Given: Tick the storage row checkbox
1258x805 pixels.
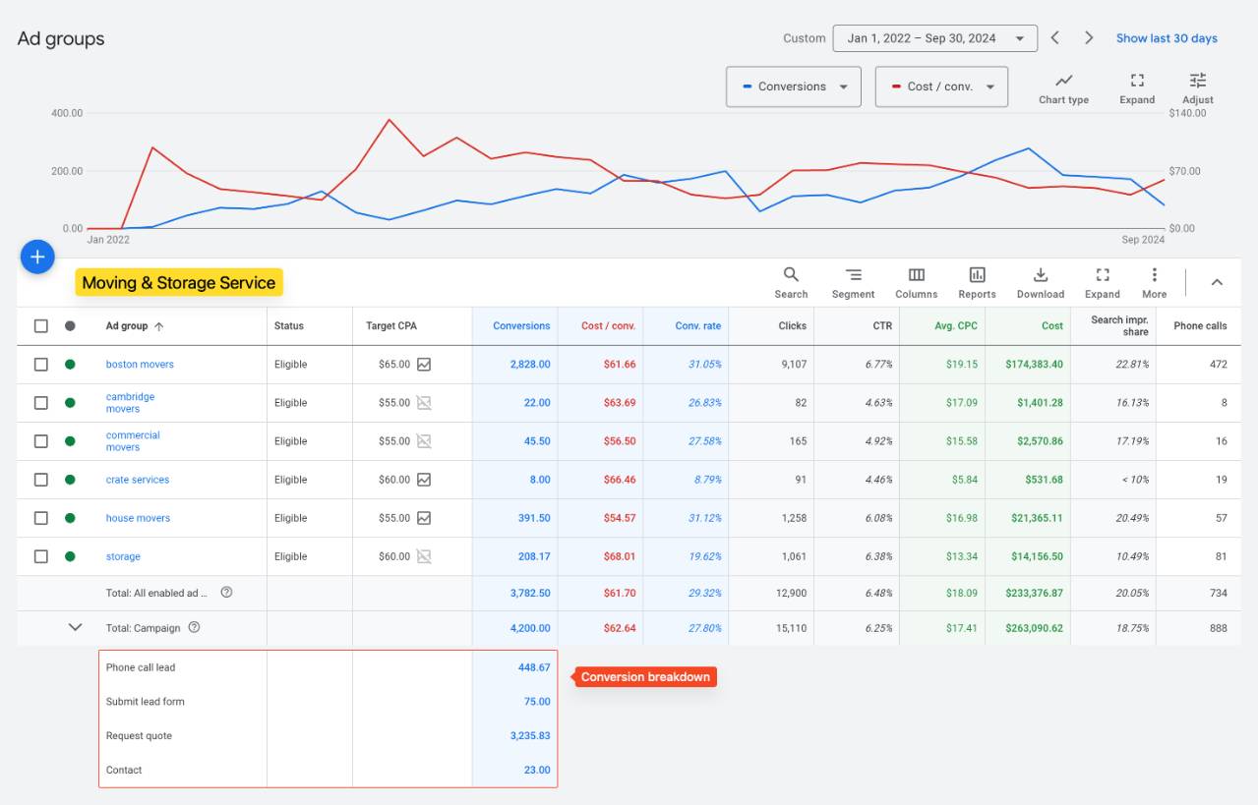Looking at the screenshot, I should tap(41, 556).
